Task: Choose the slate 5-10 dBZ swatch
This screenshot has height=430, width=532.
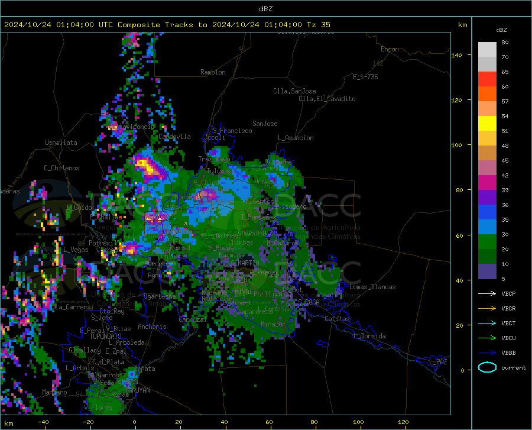Action: (487, 271)
